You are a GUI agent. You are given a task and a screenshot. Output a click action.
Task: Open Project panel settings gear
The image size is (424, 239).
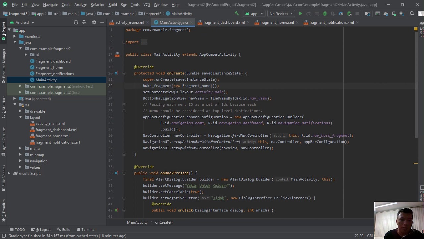(94, 22)
